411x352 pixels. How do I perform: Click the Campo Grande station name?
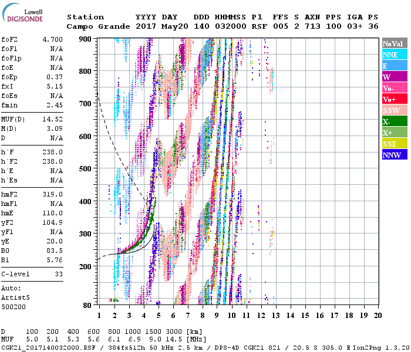(x=98, y=26)
